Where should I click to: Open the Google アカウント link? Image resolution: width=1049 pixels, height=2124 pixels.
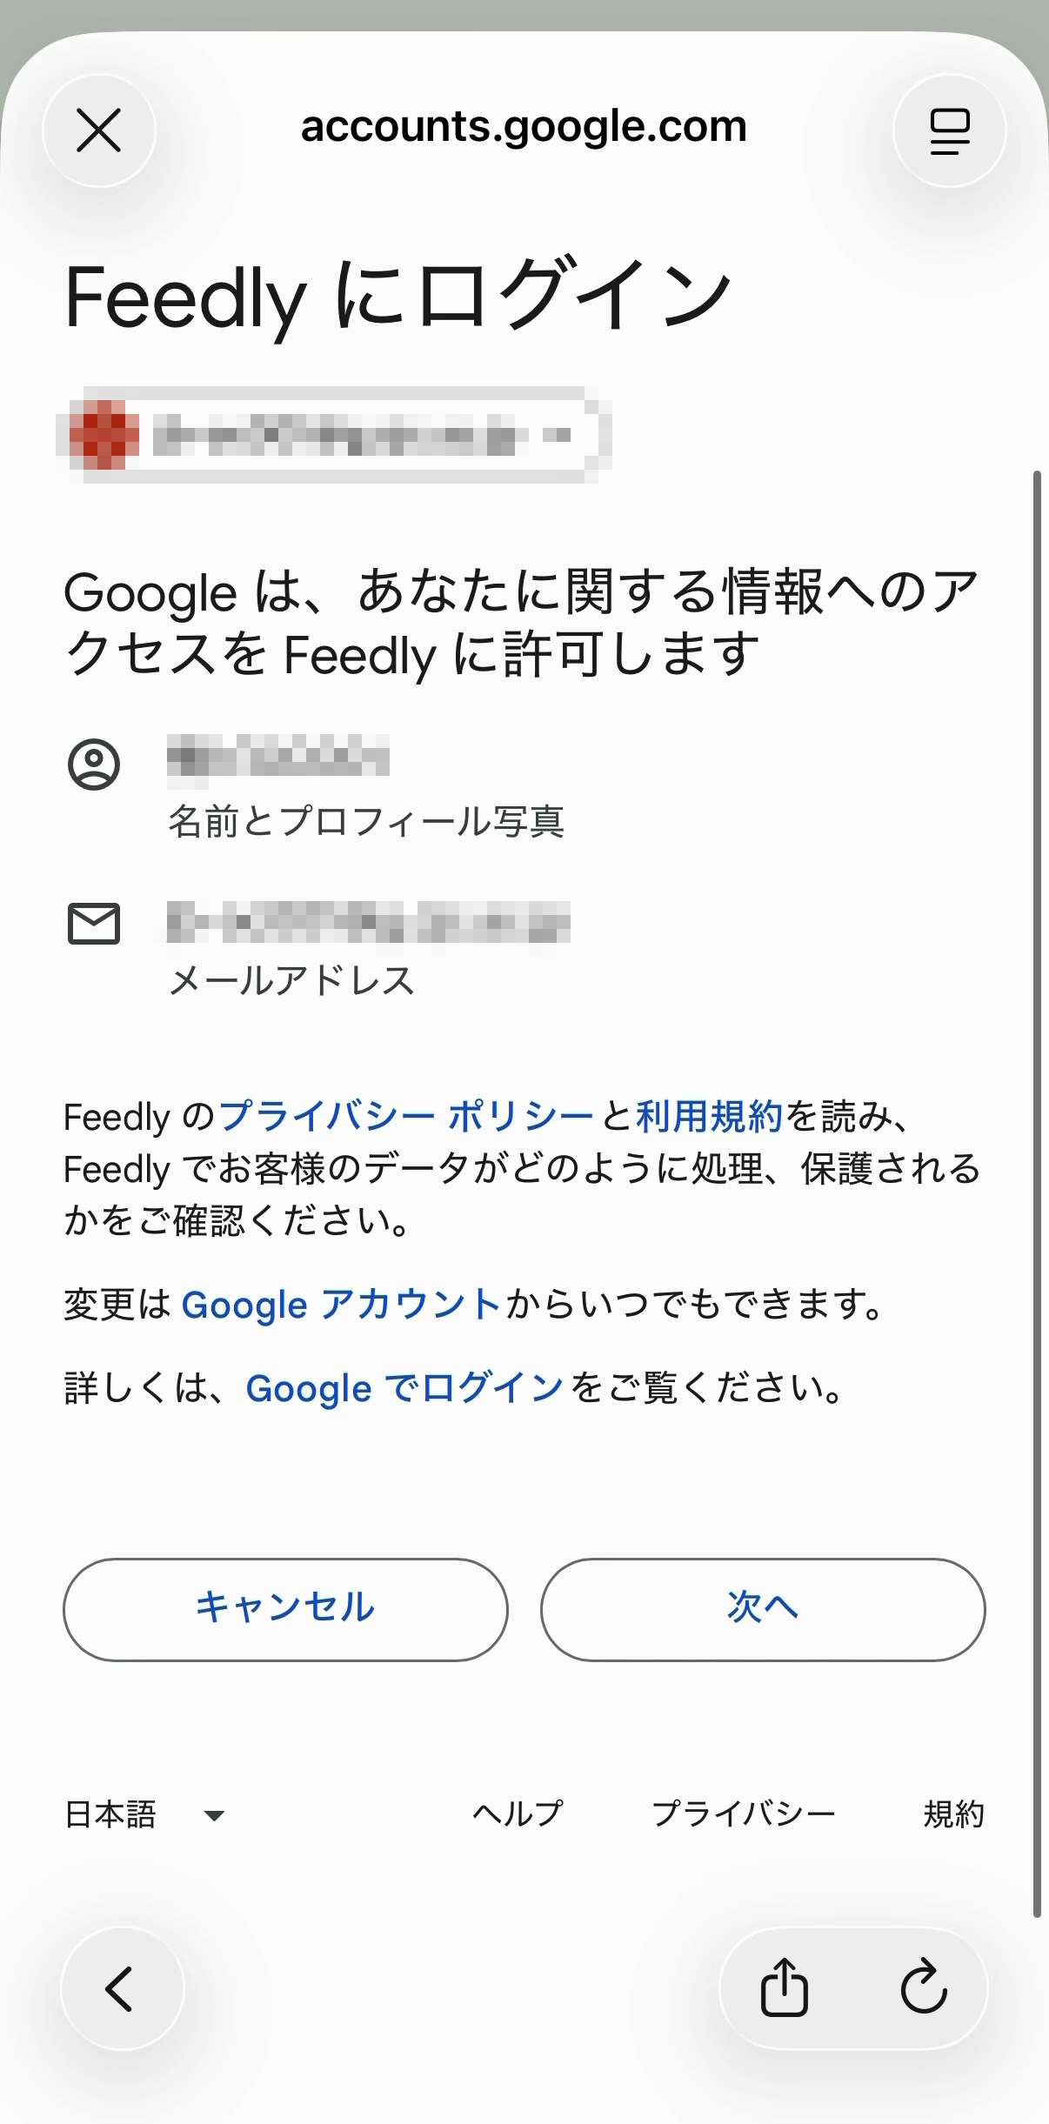pos(341,1305)
